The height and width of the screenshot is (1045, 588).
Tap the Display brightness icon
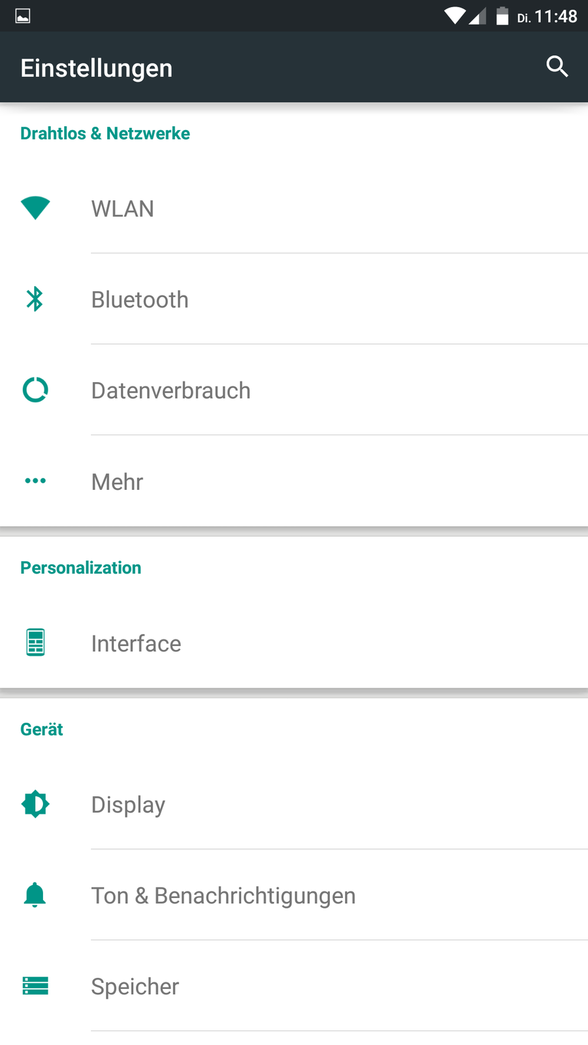[35, 804]
